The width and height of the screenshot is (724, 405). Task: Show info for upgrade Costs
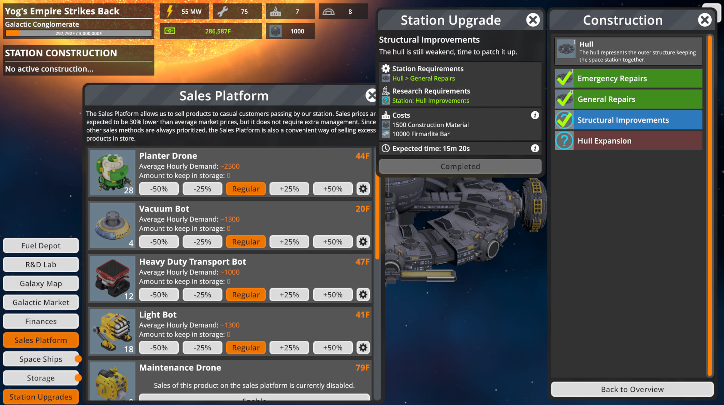tap(535, 115)
